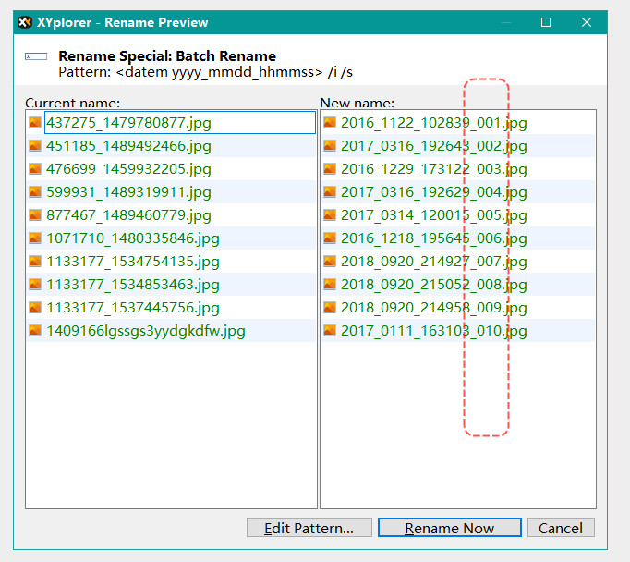Maximize the Rename Preview window

pos(546,22)
